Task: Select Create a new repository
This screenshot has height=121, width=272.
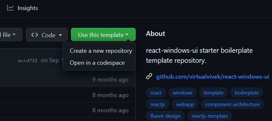Action: [101, 51]
